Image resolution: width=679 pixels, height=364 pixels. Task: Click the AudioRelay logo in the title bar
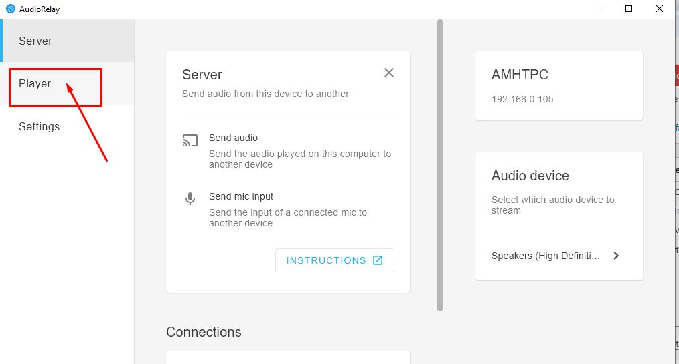[11, 9]
